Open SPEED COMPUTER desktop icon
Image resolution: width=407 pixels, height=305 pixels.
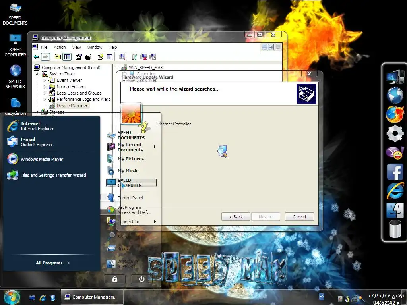(x=15, y=46)
